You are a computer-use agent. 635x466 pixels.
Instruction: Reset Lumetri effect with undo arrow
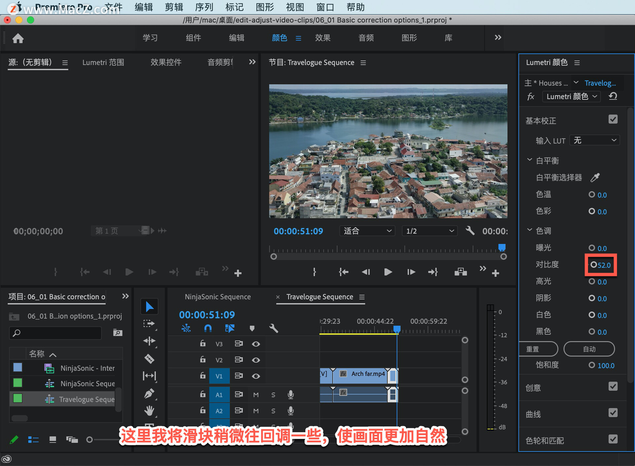pyautogui.click(x=613, y=97)
